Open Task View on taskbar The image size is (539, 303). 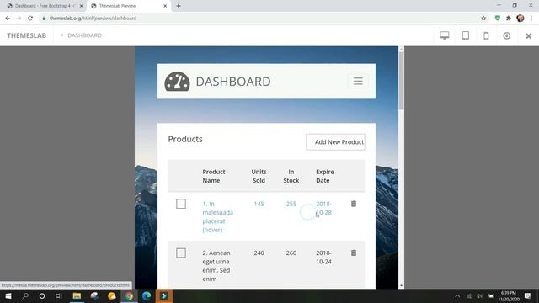click(x=59, y=295)
